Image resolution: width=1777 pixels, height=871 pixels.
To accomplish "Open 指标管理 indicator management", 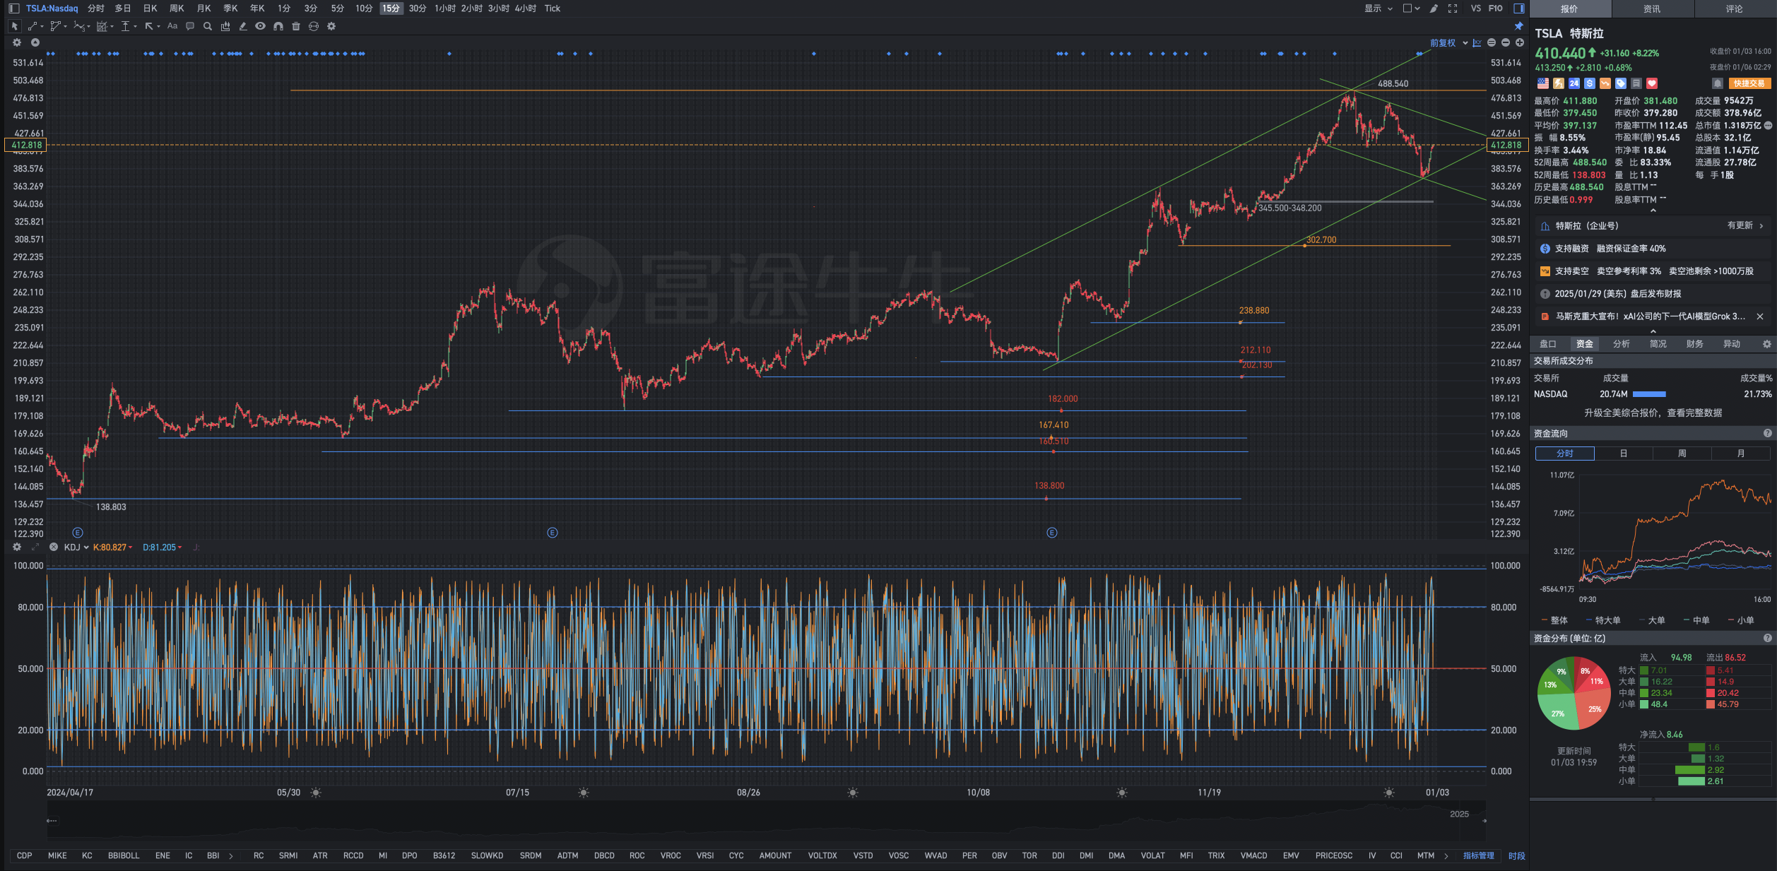I will tap(1478, 855).
